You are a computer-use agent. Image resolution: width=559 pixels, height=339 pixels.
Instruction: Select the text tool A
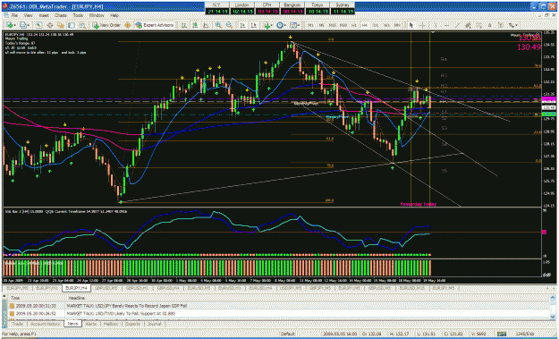pos(489,25)
